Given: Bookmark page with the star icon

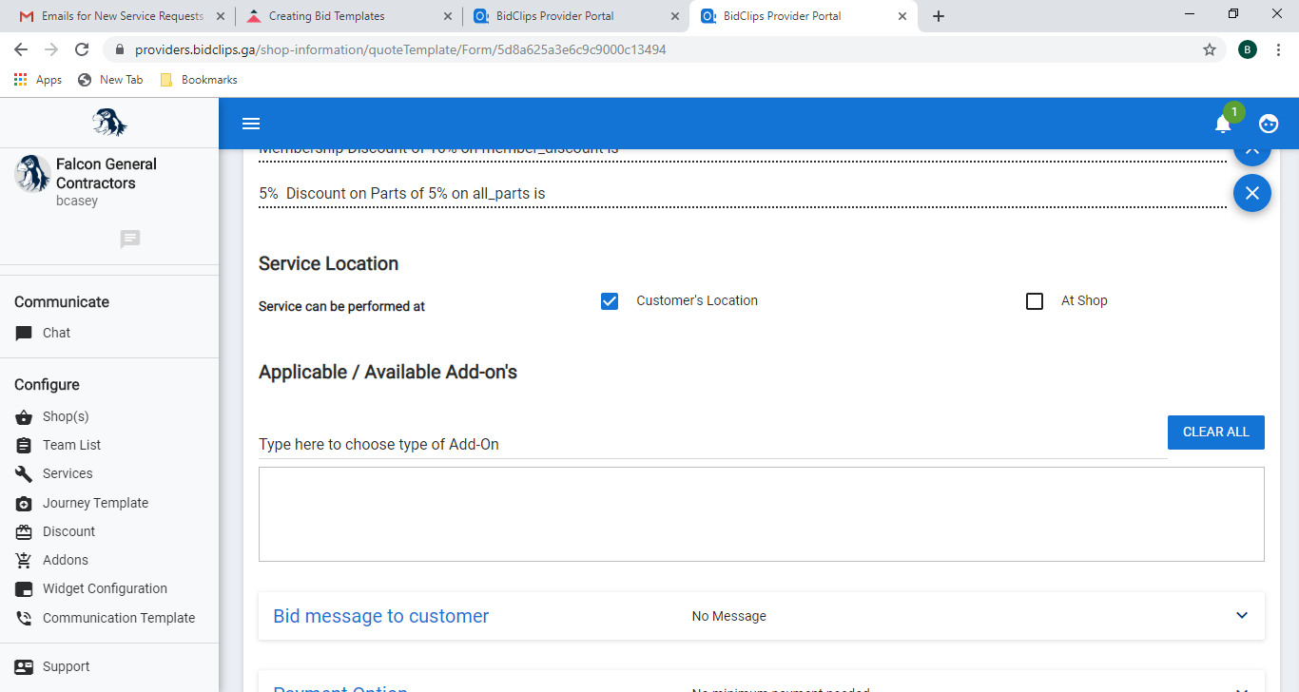Looking at the screenshot, I should pos(1210,49).
